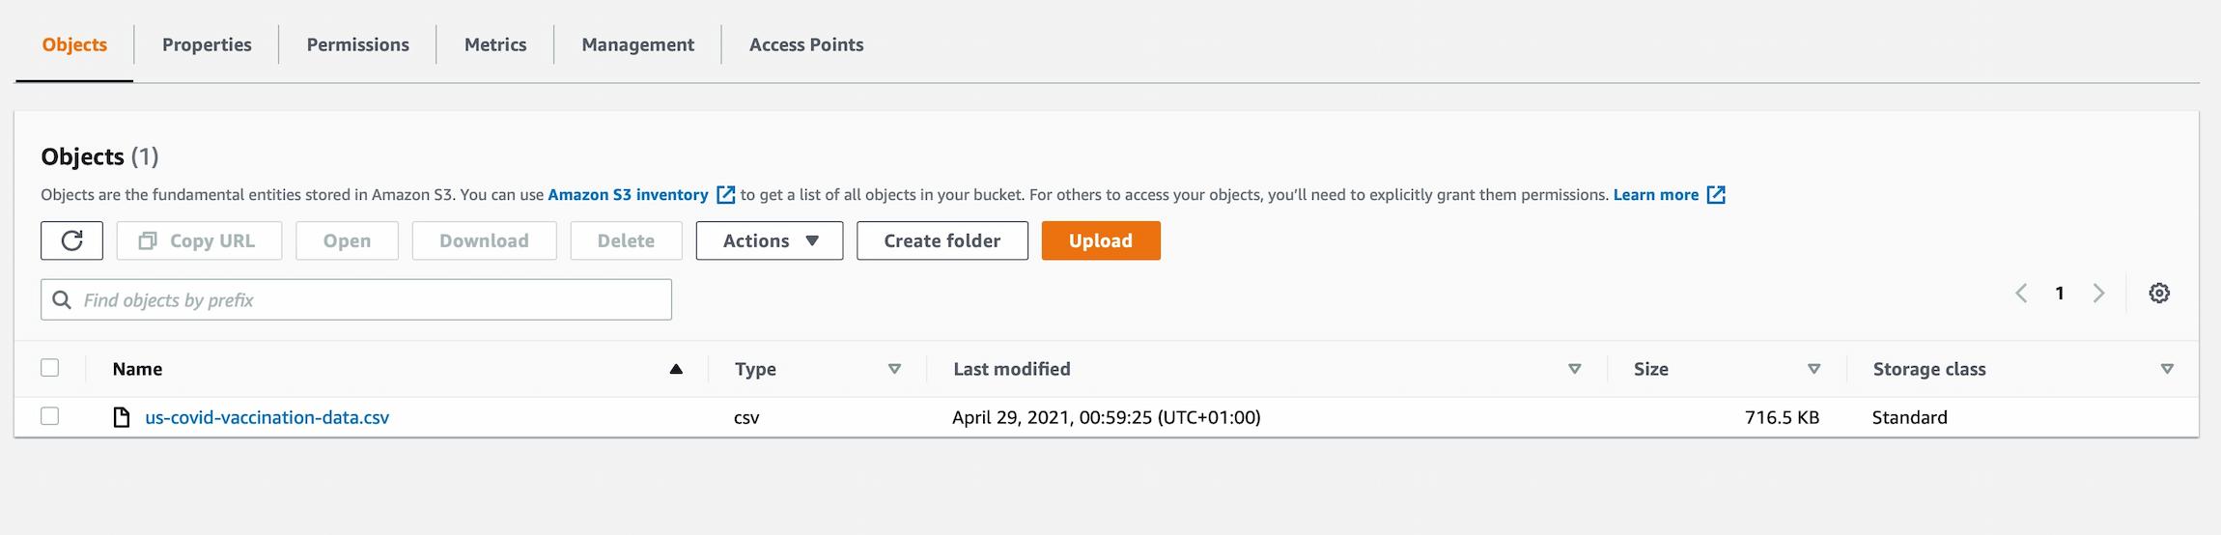Sort by Type column arrow

[x=894, y=369]
